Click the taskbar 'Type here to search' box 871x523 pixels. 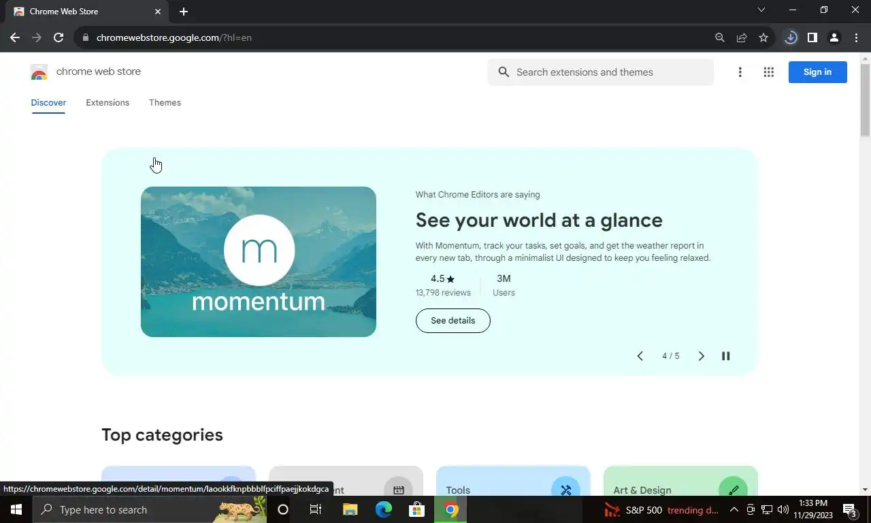[150, 509]
